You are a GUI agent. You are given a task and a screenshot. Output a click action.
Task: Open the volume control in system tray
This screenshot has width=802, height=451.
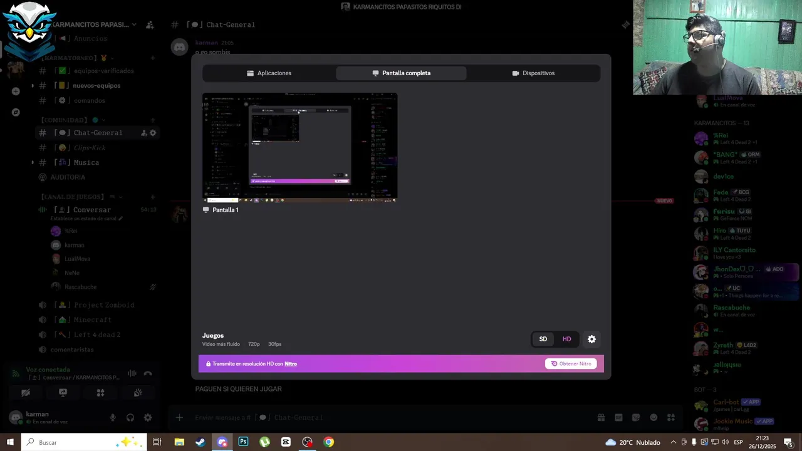(724, 442)
